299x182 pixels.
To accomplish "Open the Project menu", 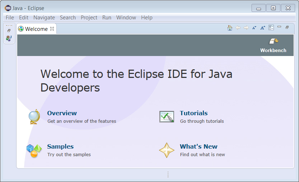I will (x=89, y=18).
